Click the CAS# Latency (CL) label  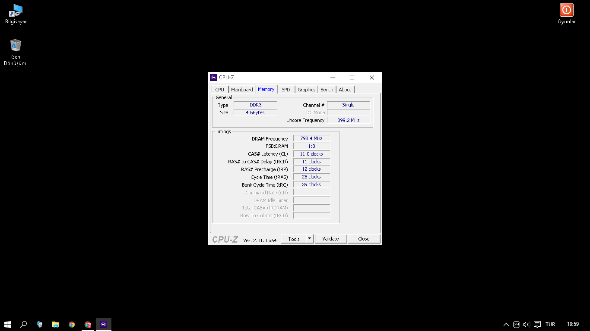tap(268, 154)
